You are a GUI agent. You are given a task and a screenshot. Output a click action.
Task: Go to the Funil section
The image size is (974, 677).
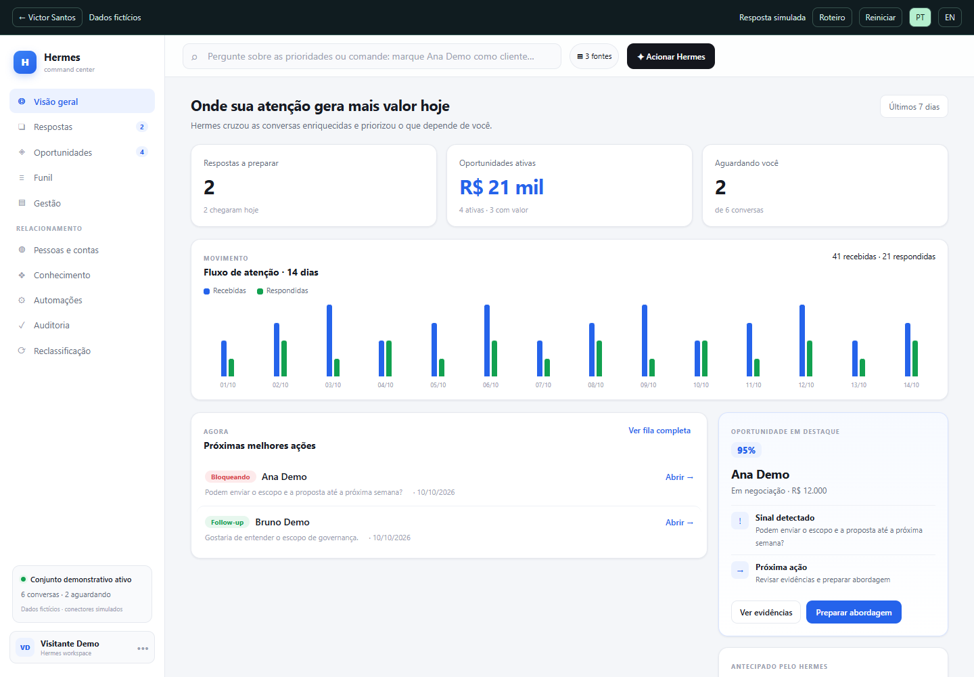[82, 177]
